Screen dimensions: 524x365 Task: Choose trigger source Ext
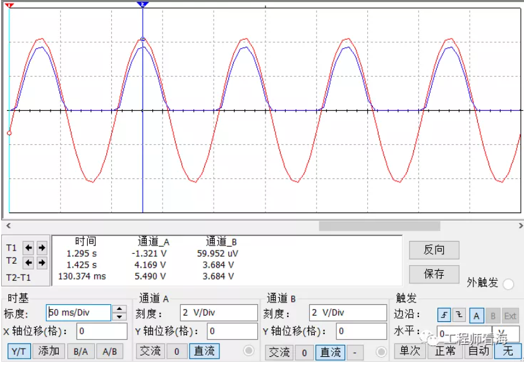(x=510, y=316)
